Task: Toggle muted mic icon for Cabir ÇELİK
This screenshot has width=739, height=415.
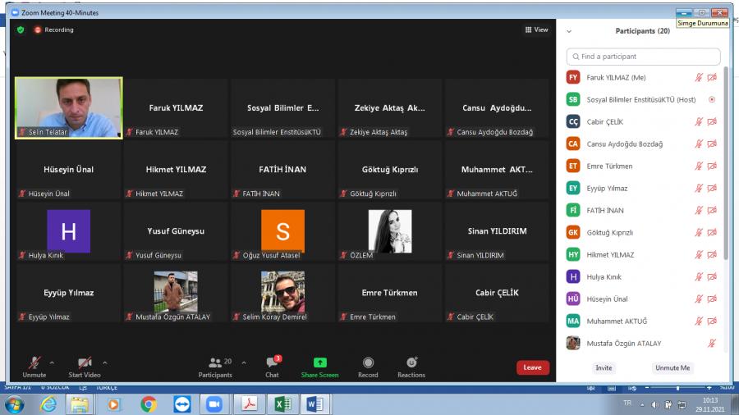Action: point(699,121)
